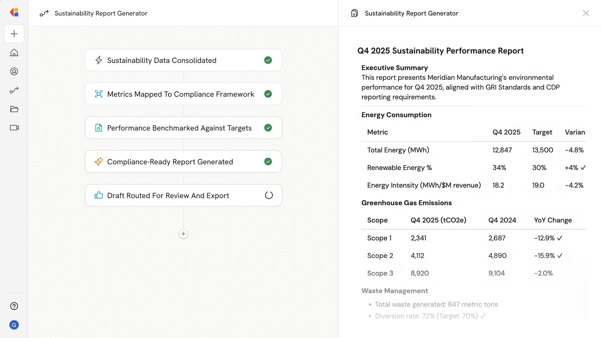Click the G user avatar
602x338 pixels.
tap(14, 325)
